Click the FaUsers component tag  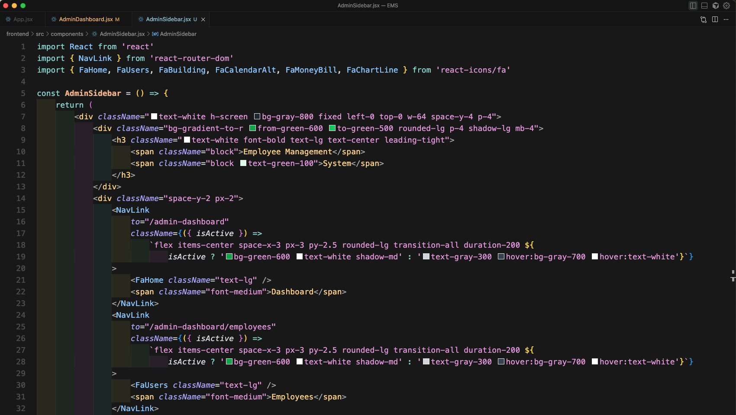[152, 385]
